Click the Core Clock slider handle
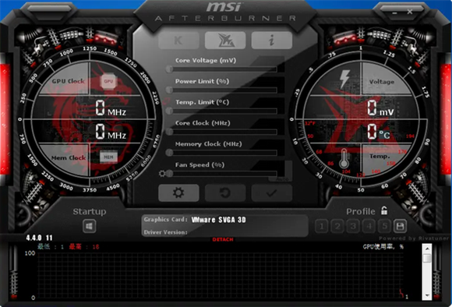Image resolution: width=452 pixels, height=307 pixels. [170, 132]
